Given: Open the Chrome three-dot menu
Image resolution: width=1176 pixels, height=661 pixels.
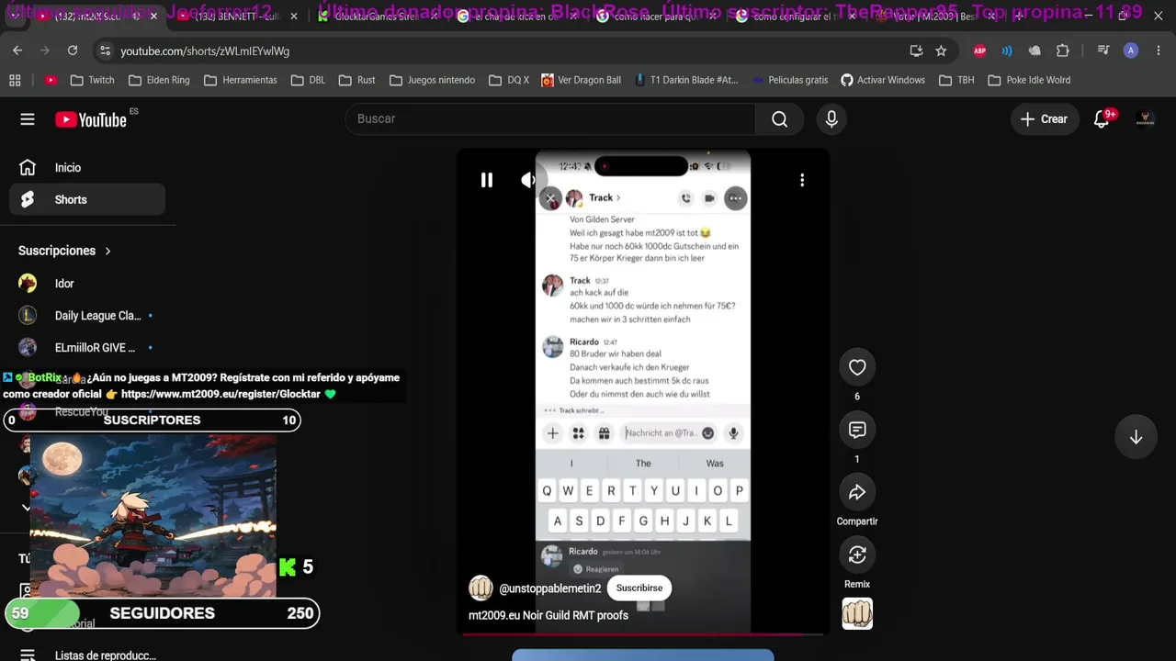Looking at the screenshot, I should point(1159,50).
